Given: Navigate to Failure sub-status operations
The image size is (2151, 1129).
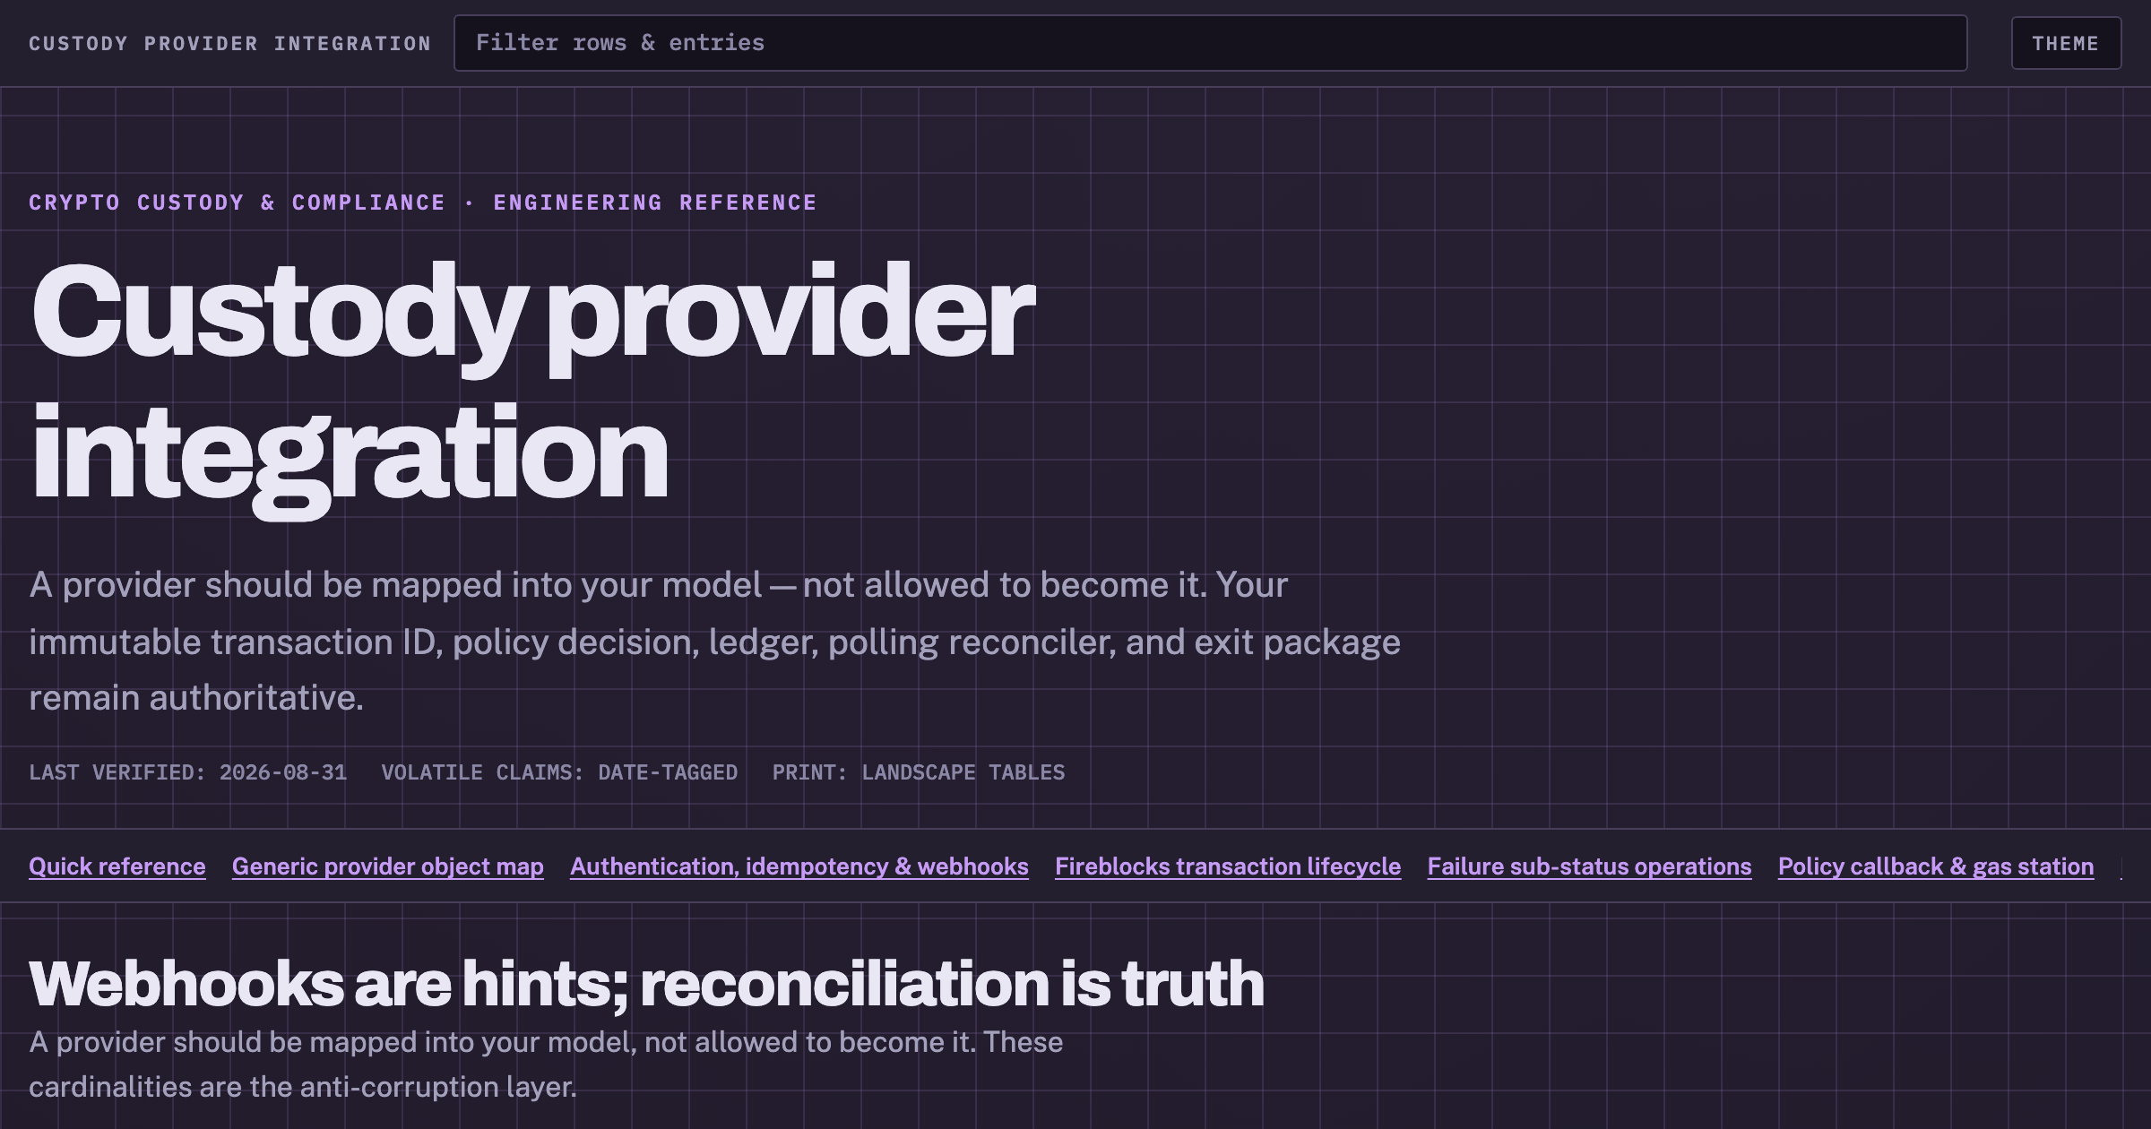Looking at the screenshot, I should tap(1589, 866).
